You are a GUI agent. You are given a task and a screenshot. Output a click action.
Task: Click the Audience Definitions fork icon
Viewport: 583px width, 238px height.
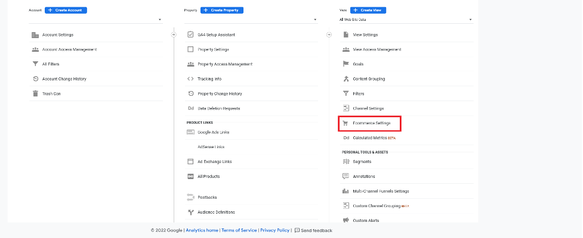[191, 212]
